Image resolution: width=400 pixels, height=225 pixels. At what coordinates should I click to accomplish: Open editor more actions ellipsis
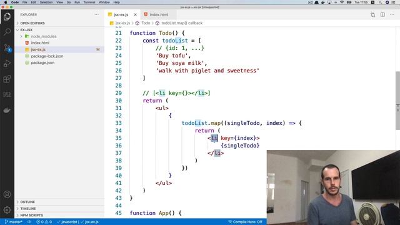tap(392, 14)
